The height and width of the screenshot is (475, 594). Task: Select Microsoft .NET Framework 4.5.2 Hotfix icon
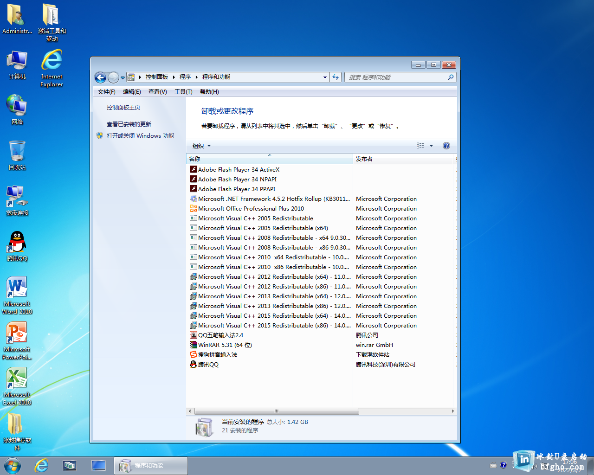194,199
